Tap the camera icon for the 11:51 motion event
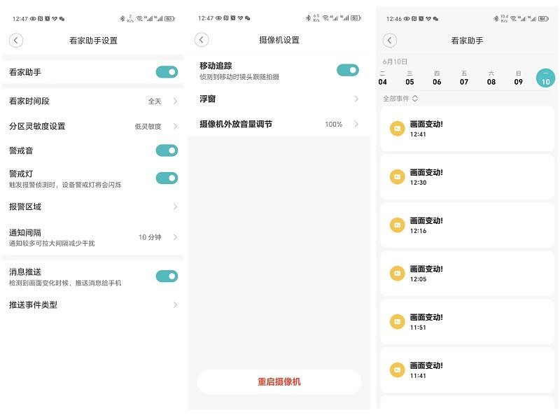This screenshot has height=415, width=560. tap(397, 321)
